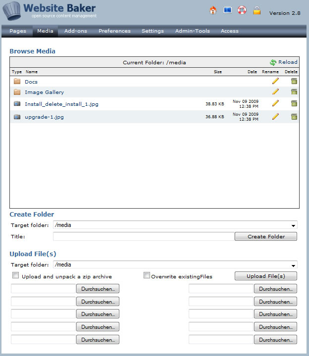Click the Docs folder icon
Viewport: 309px width, 356px height.
(17, 81)
